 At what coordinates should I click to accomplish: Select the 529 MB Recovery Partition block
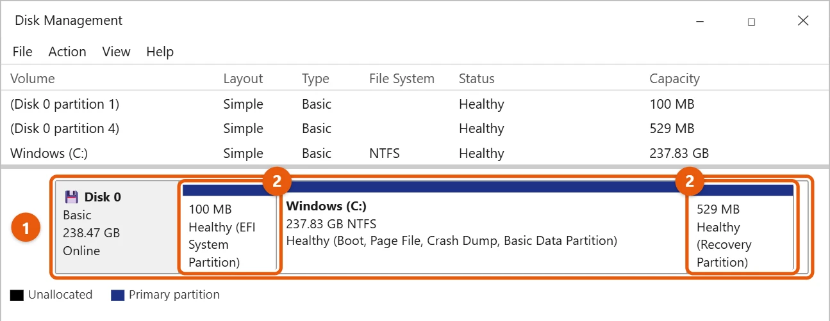click(x=742, y=228)
